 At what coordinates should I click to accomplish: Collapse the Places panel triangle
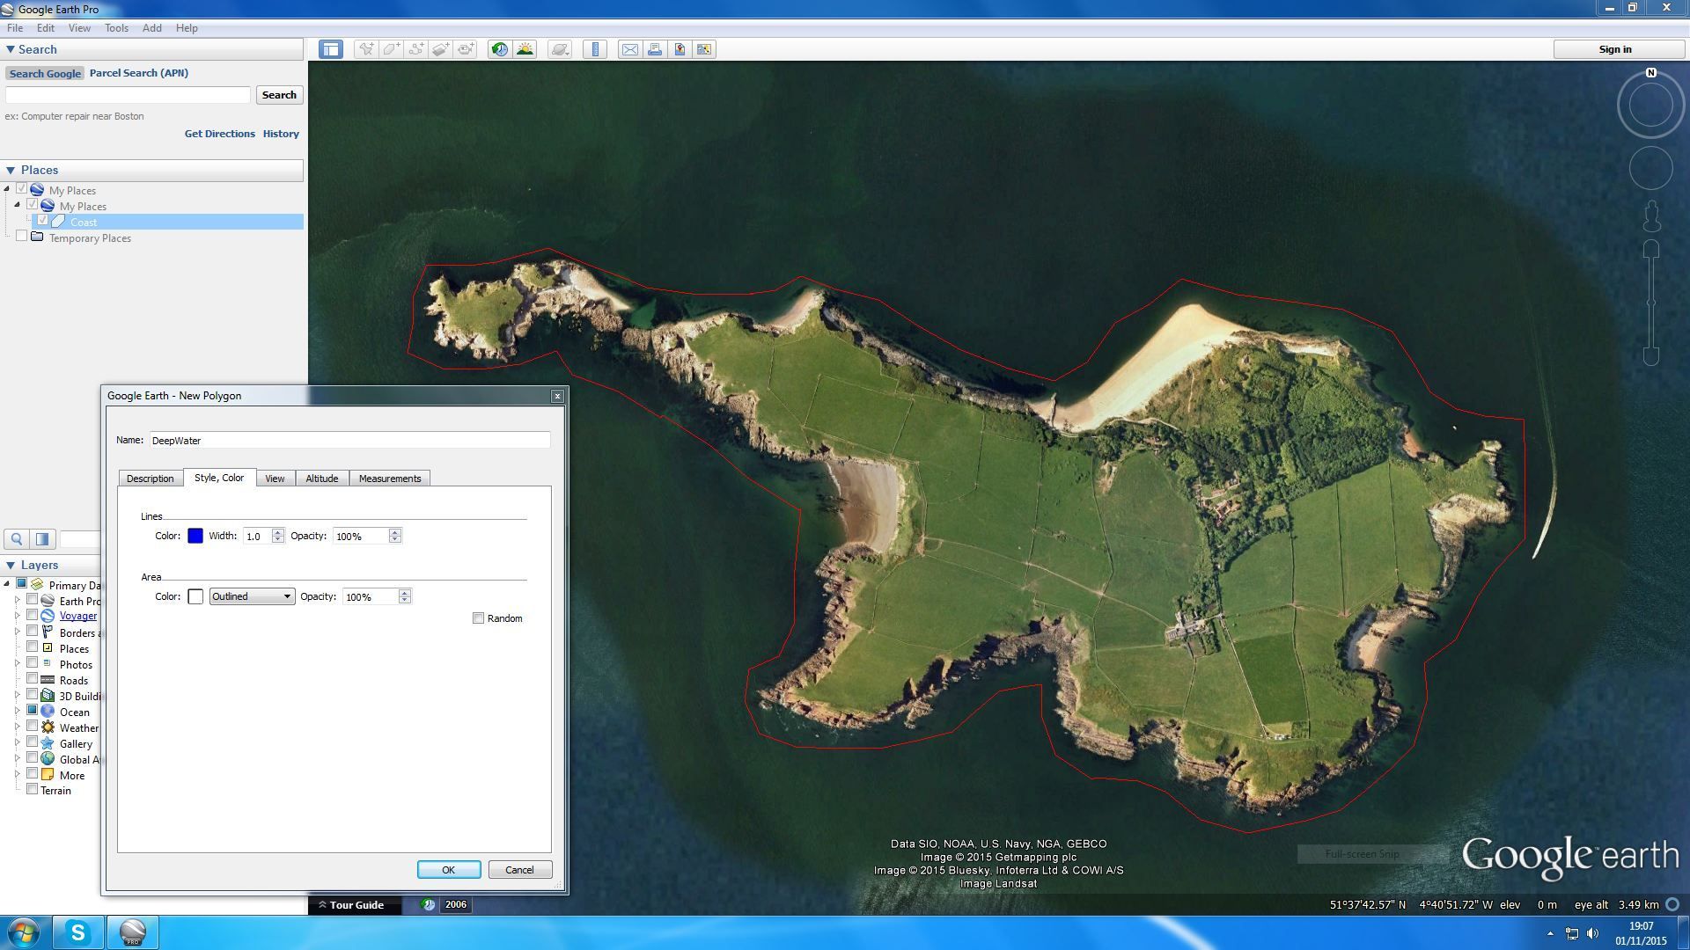pos(11,170)
